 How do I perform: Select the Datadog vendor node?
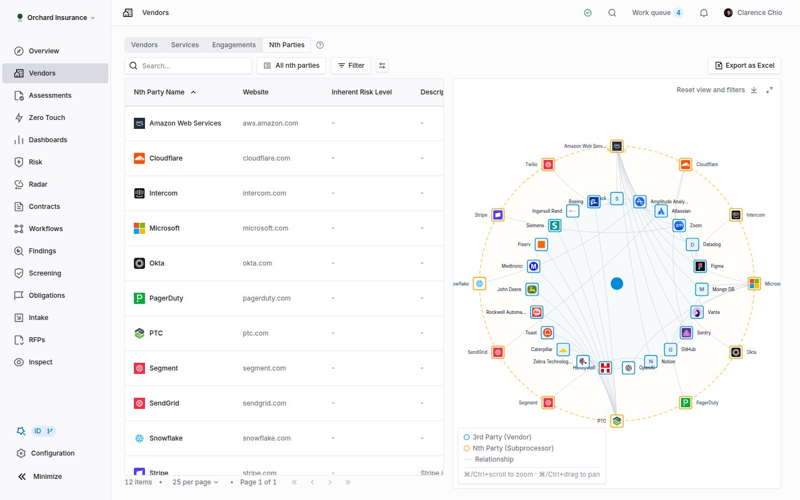(692, 244)
